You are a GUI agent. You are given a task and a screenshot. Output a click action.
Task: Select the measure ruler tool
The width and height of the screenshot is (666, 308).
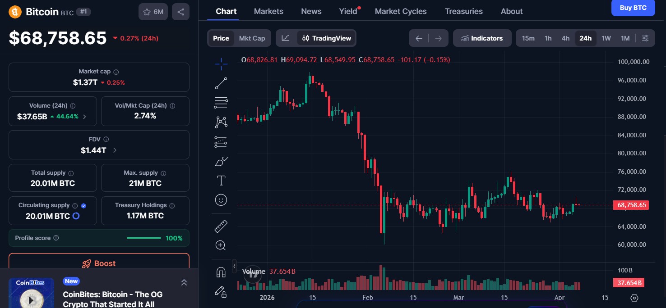pos(221,226)
